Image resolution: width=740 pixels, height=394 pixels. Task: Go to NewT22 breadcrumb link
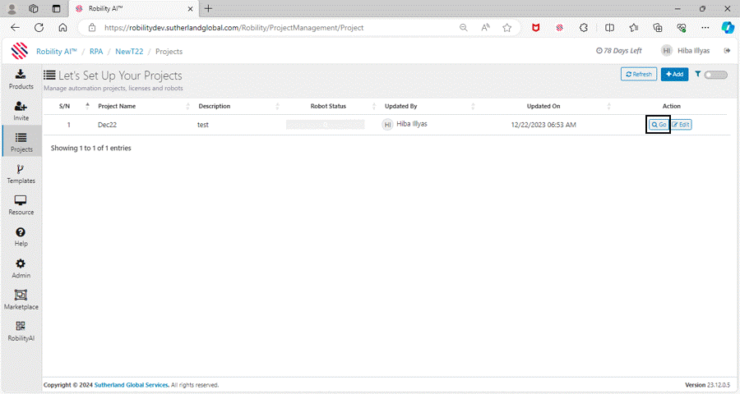[x=129, y=52]
